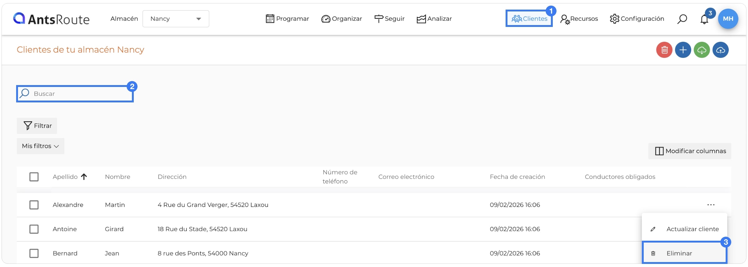Check the Bernard Jean row checkbox
The width and height of the screenshot is (748, 267).
pos(34,253)
